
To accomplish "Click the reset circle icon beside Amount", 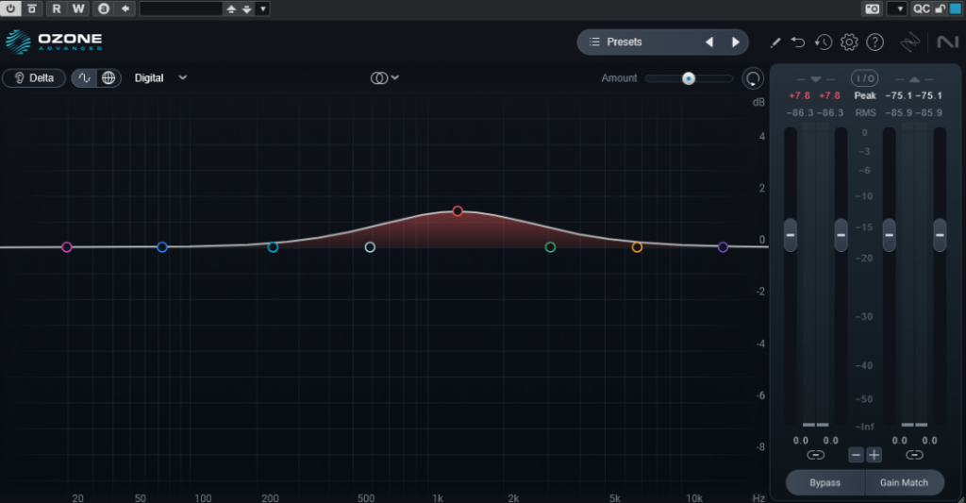I will (x=752, y=78).
